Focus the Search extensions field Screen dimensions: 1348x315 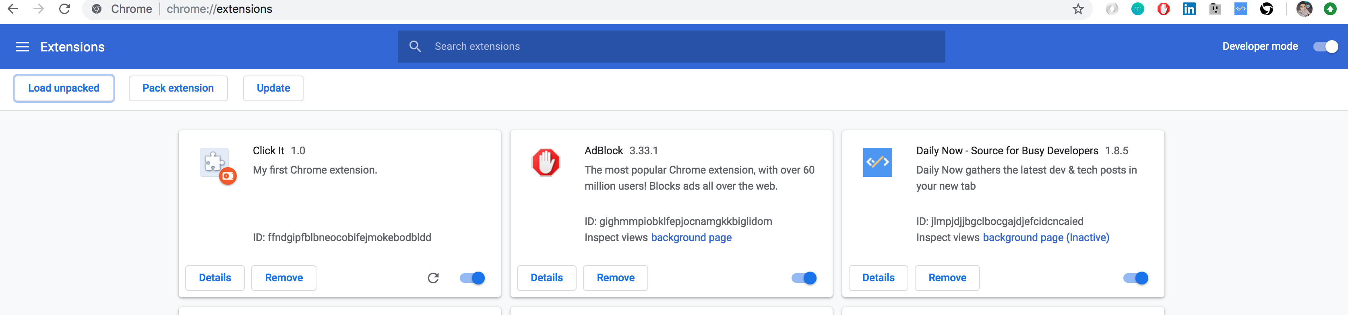[x=672, y=47]
